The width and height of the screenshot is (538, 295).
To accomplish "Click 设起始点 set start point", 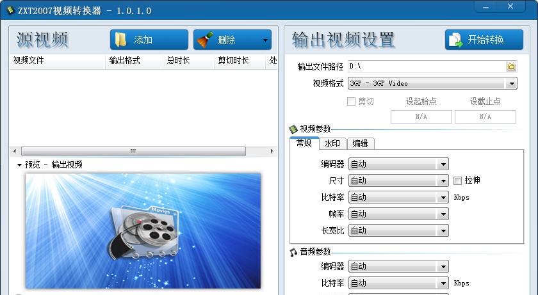I will [421, 101].
